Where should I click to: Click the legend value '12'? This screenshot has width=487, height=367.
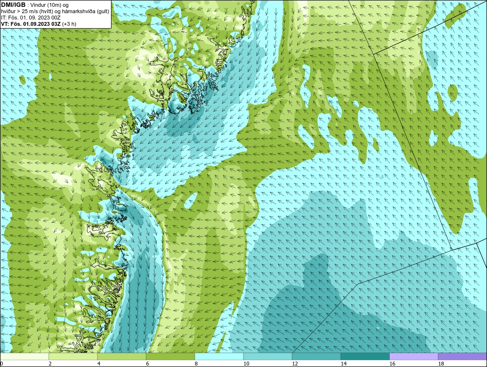click(295, 364)
